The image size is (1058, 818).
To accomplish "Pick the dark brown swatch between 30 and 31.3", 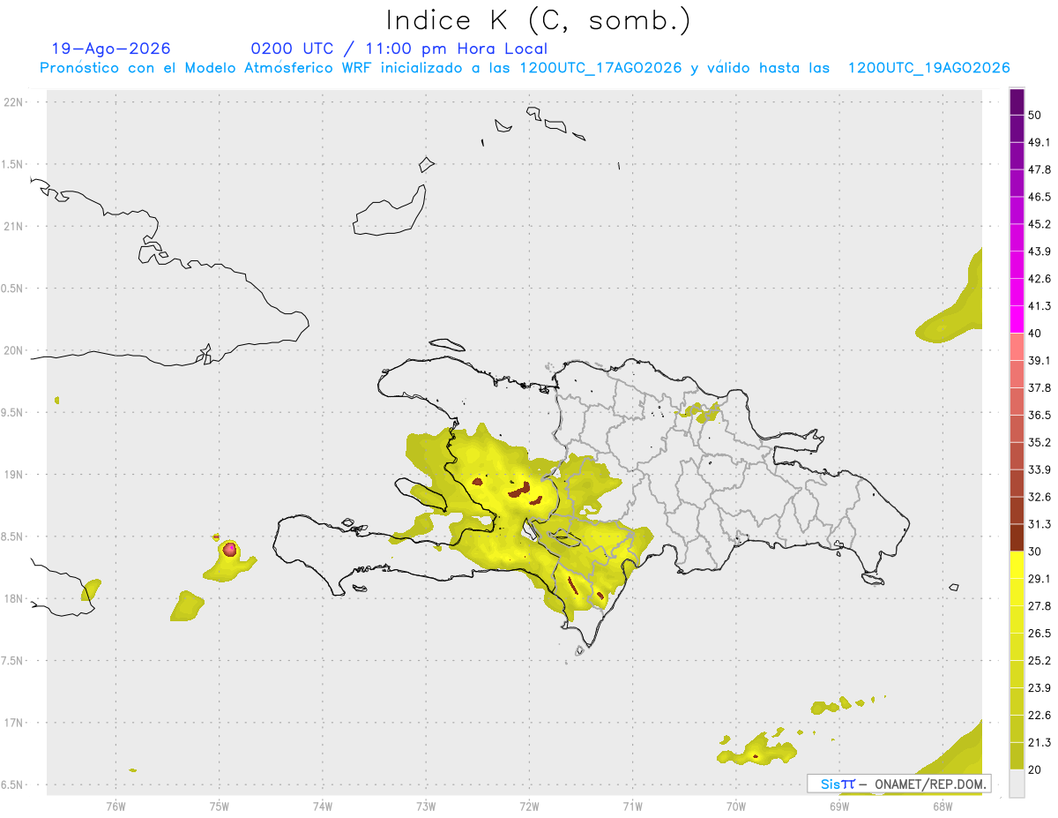I will [1017, 538].
